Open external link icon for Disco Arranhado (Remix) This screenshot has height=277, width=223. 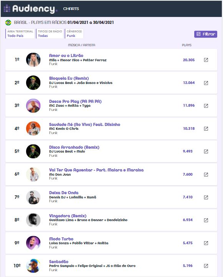(206, 151)
